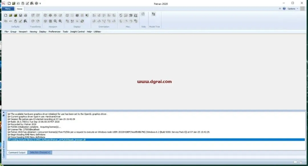Viewport: 308px width, 166px height.
Task: Click 'Current graphics driver type in use' line
Action: click(x=34, y=117)
